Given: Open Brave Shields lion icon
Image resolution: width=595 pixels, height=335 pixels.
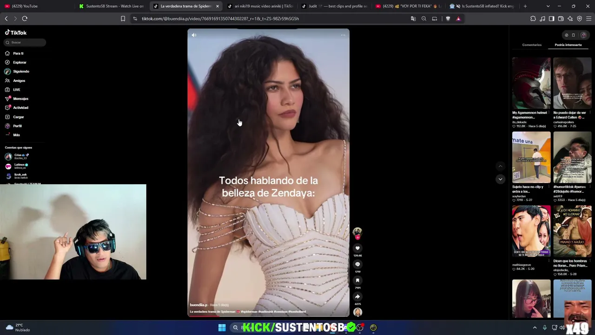Looking at the screenshot, I should (x=448, y=19).
